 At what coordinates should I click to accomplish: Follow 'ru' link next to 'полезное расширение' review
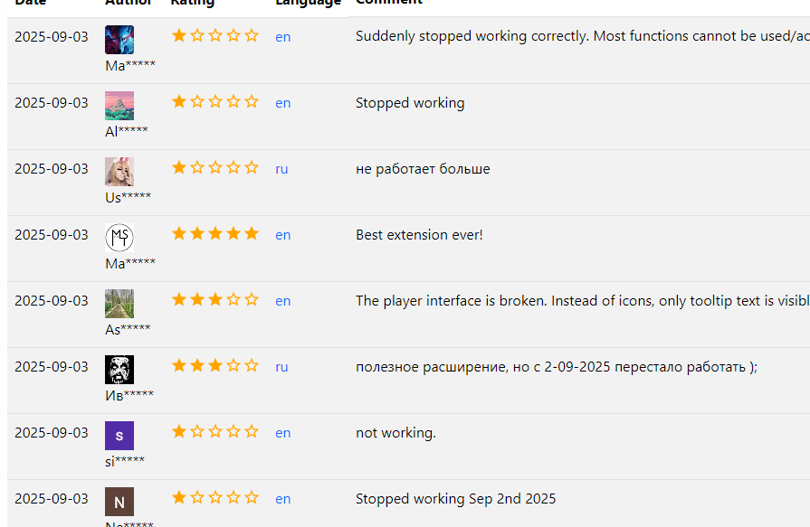click(x=281, y=367)
